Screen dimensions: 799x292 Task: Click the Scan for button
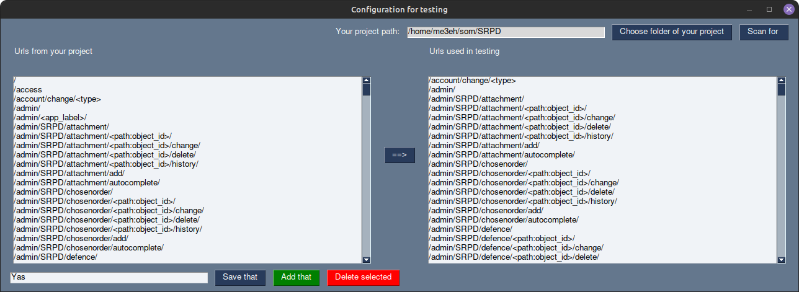click(764, 32)
